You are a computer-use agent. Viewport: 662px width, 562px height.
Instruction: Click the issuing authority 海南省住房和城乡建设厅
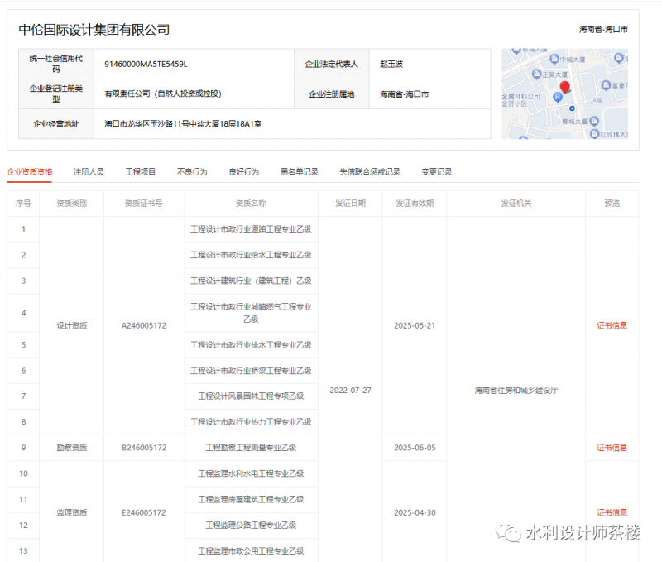coord(516,391)
